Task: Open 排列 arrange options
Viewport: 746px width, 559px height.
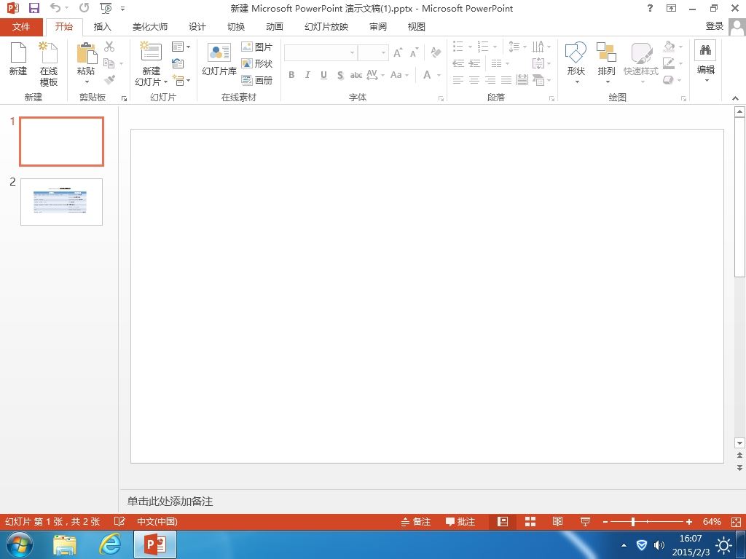Action: pyautogui.click(x=607, y=63)
